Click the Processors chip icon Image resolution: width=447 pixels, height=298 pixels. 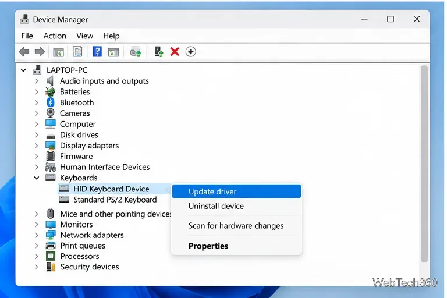51,256
